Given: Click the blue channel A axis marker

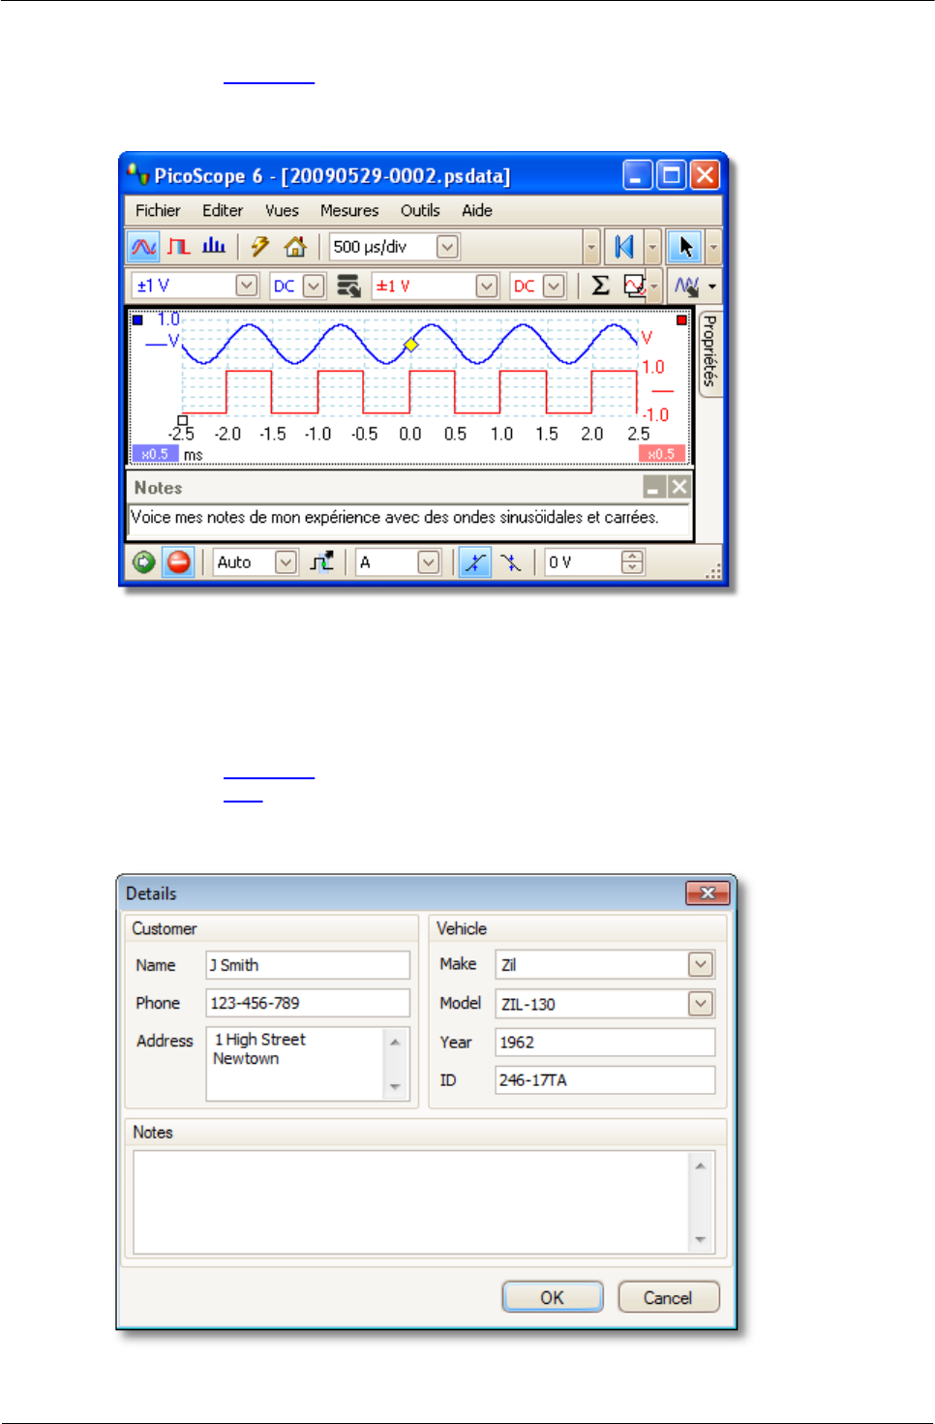Looking at the screenshot, I should pyautogui.click(x=137, y=319).
